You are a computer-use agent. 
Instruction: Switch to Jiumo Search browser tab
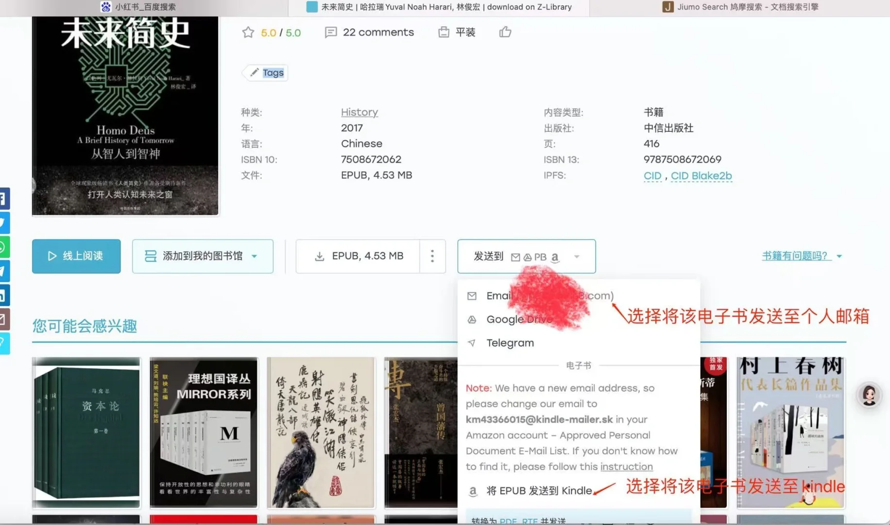point(740,7)
